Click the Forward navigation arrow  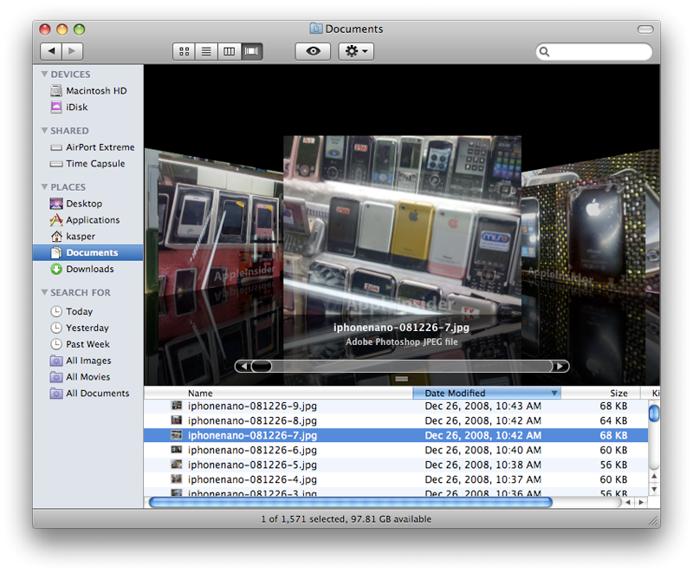72,52
